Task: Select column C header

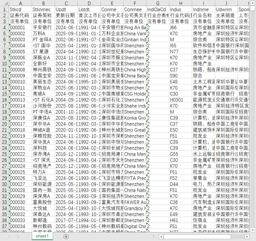Action: click(66, 3)
